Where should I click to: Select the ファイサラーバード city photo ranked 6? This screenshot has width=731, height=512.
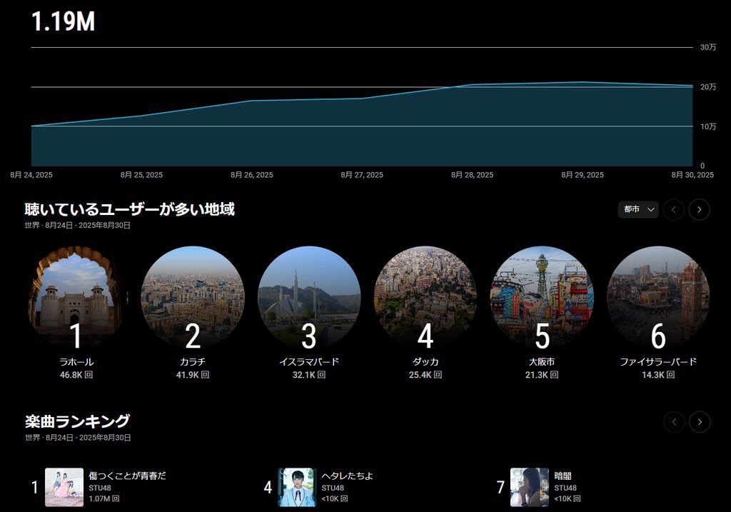658,298
